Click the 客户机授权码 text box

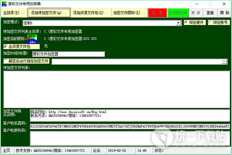pyautogui.click(x=130, y=138)
